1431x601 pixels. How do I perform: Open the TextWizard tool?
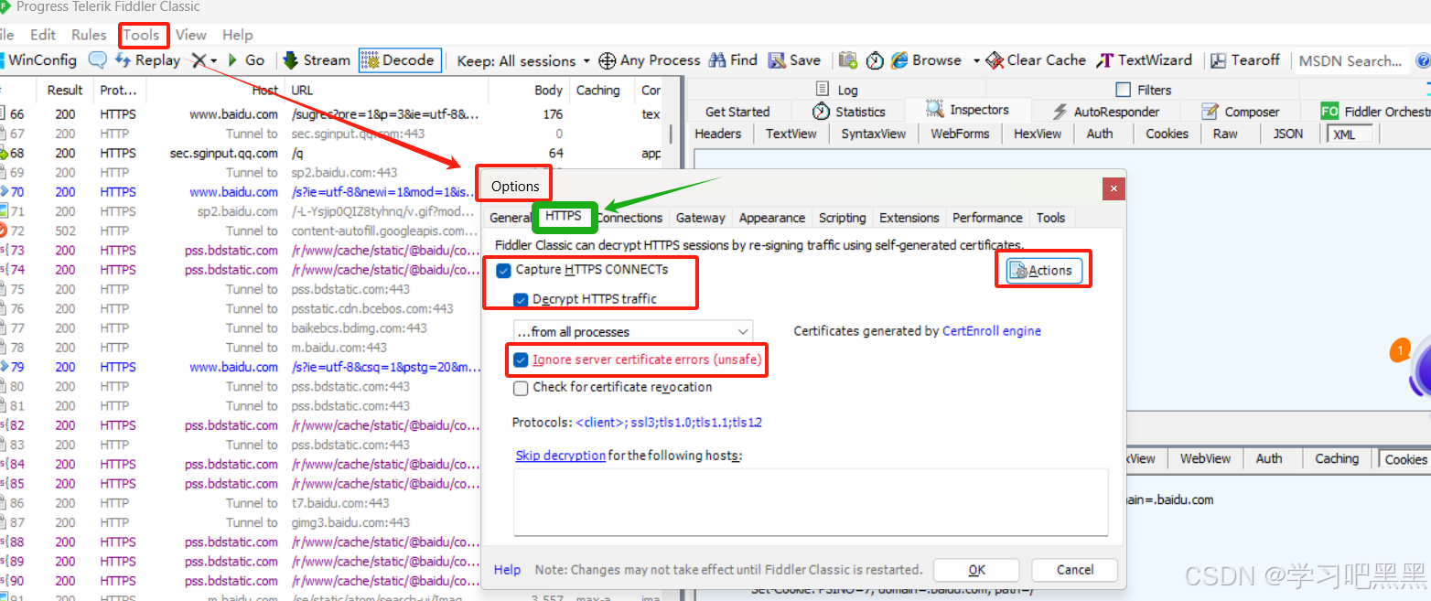1145,60
